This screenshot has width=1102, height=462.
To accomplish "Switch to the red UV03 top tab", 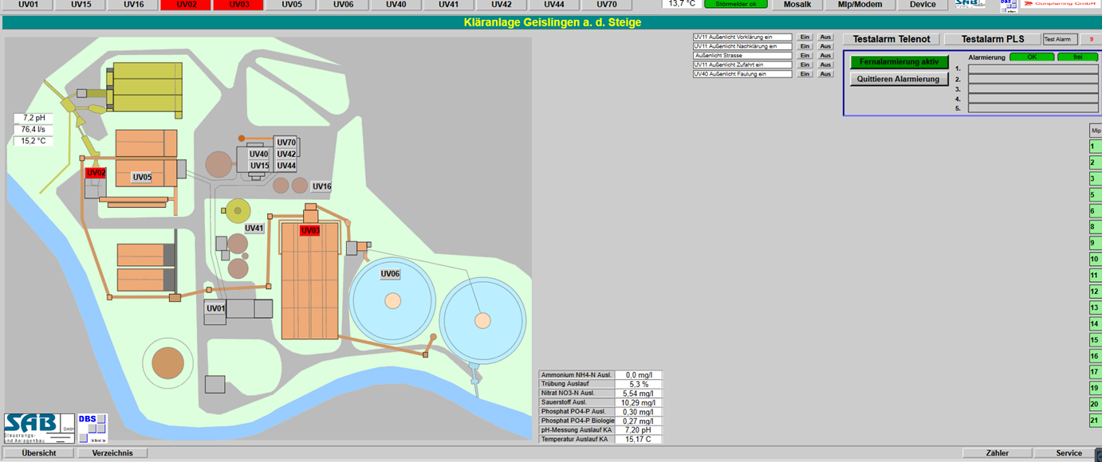I will [238, 5].
